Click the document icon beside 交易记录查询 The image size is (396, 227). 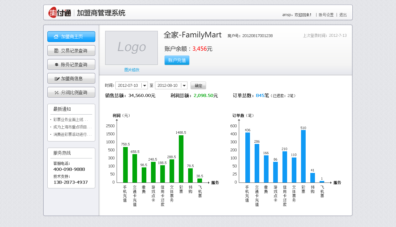click(x=56, y=50)
